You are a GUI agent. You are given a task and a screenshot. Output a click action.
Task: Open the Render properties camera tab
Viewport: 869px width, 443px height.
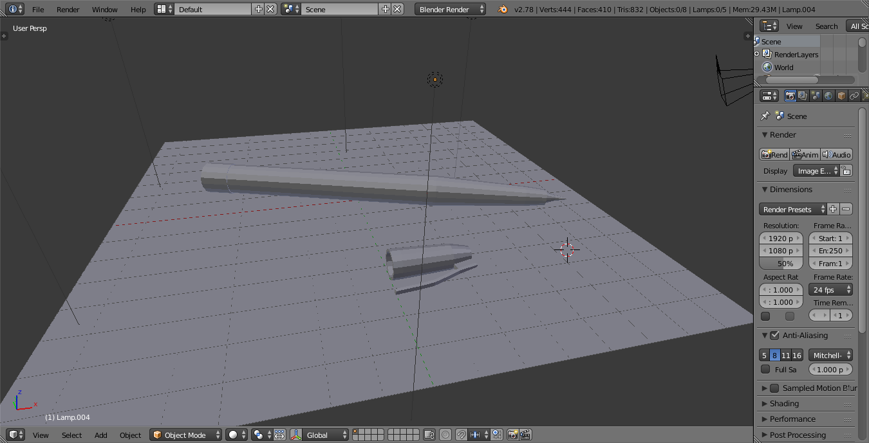(790, 96)
